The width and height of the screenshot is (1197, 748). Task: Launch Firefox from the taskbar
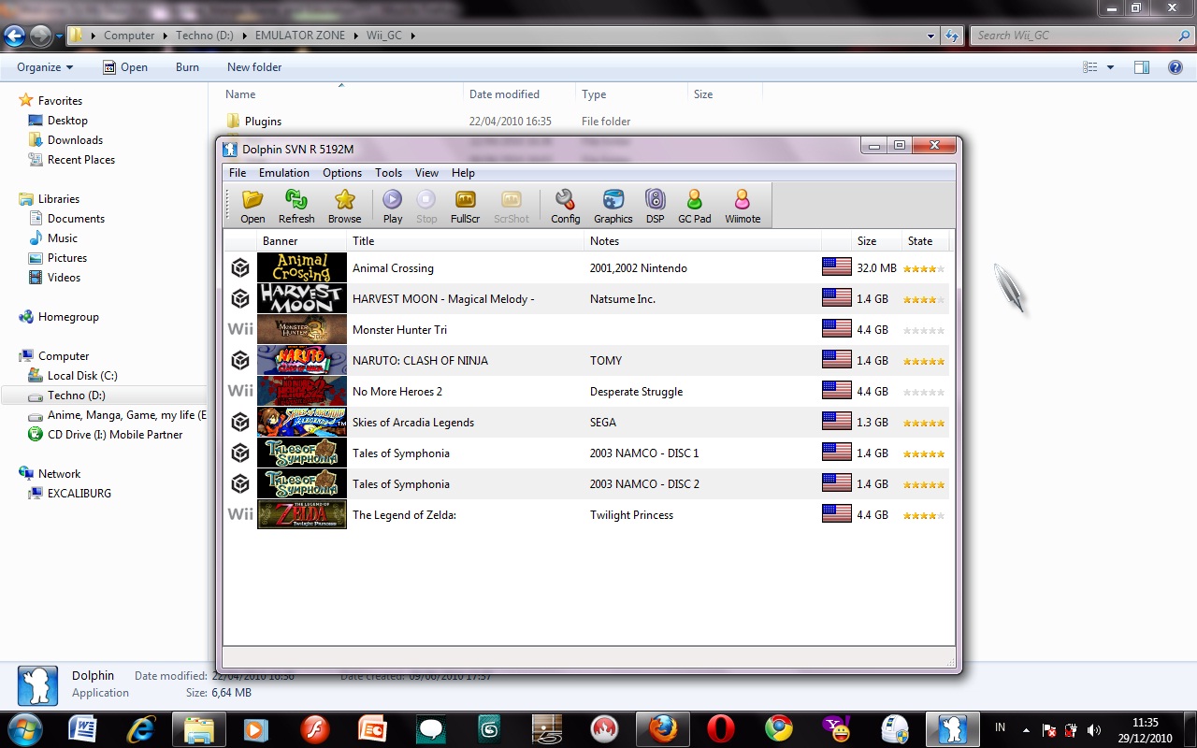(663, 728)
